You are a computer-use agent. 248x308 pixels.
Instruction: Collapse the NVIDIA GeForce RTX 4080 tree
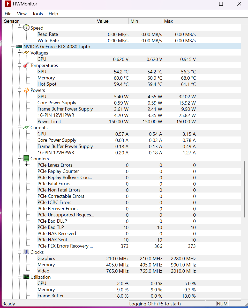tap(12, 46)
